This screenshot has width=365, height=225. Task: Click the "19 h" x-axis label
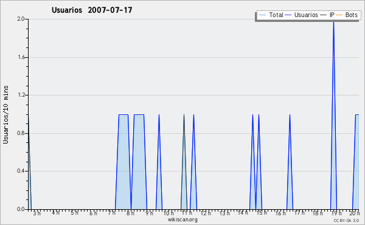point(336,213)
